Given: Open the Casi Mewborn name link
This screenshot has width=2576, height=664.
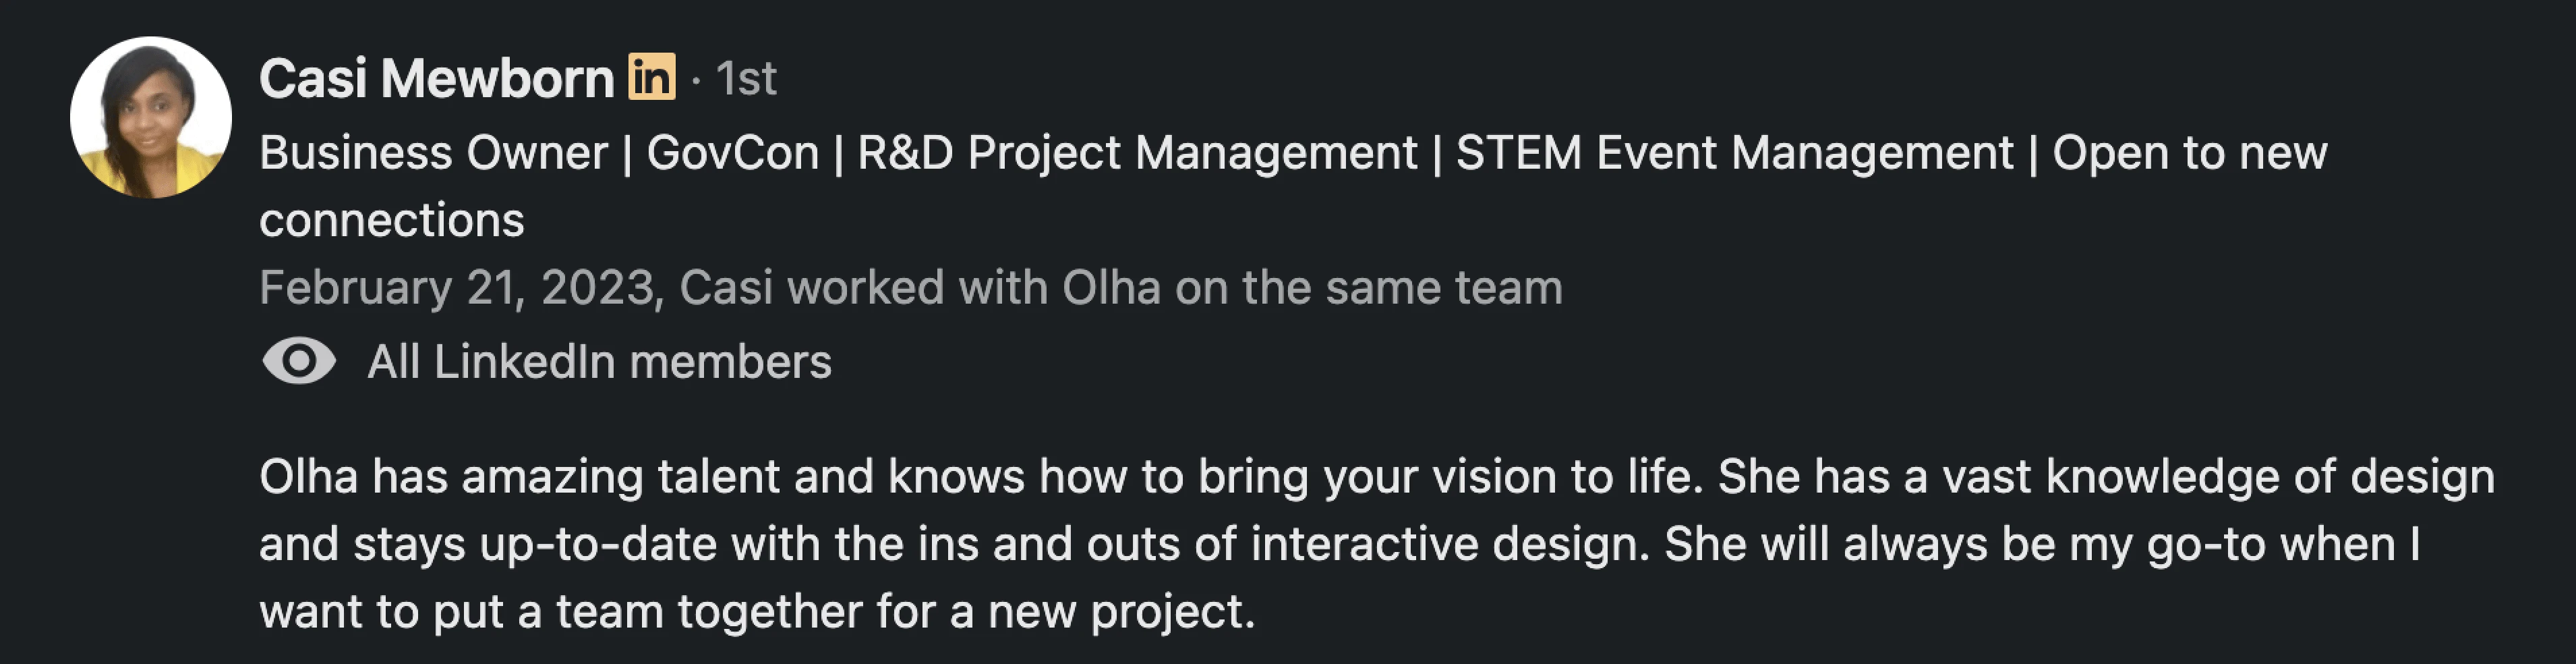Looking at the screenshot, I should pyautogui.click(x=436, y=78).
